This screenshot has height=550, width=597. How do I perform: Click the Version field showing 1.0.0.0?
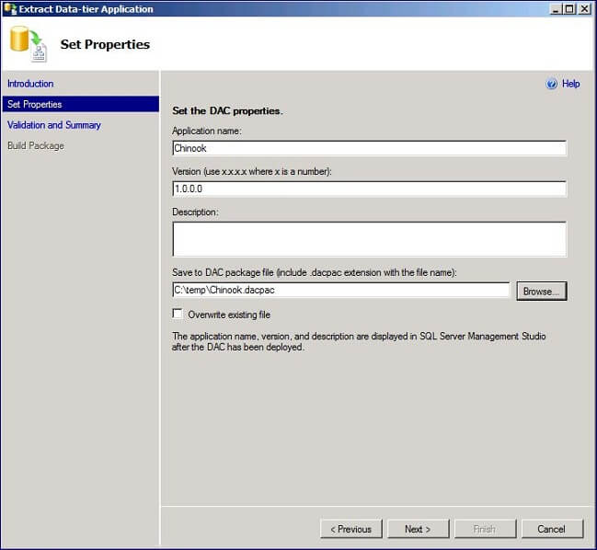[369, 189]
